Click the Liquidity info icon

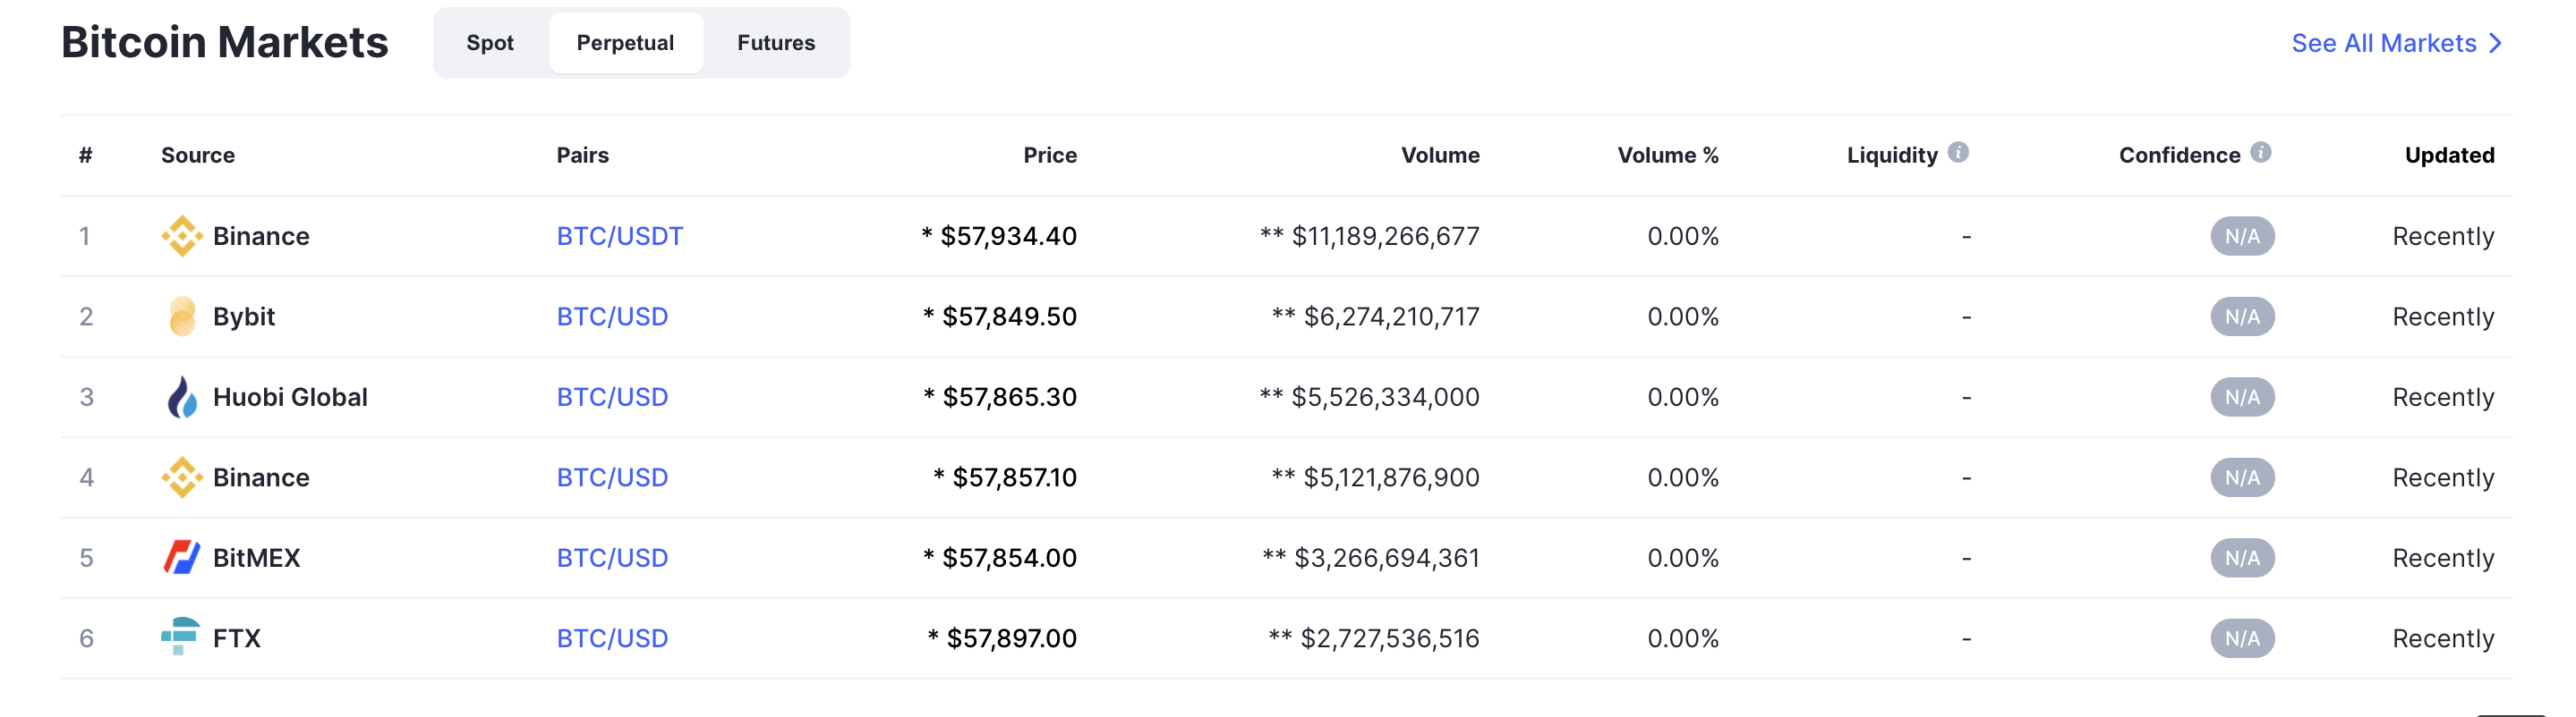(1958, 153)
